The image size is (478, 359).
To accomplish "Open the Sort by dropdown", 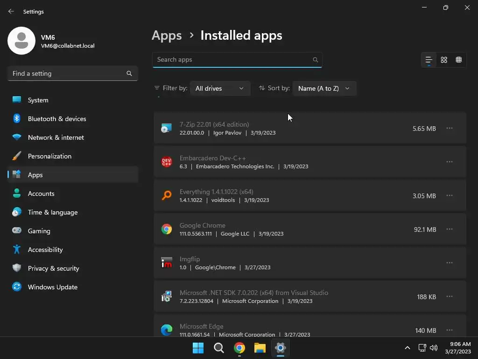I will 324,88.
